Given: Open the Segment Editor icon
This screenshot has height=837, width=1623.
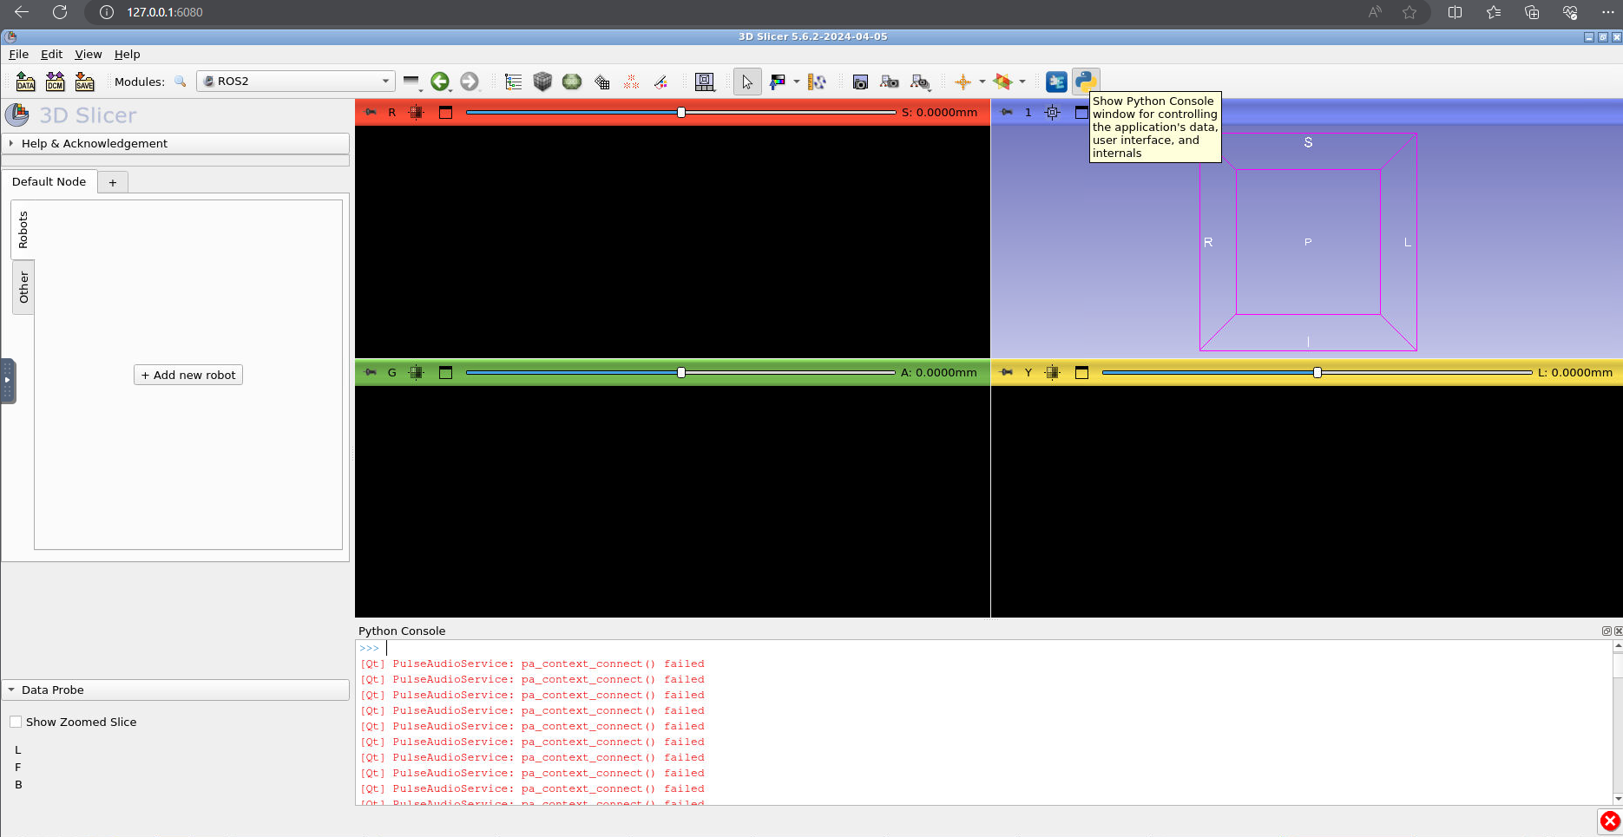Looking at the screenshot, I should (660, 82).
